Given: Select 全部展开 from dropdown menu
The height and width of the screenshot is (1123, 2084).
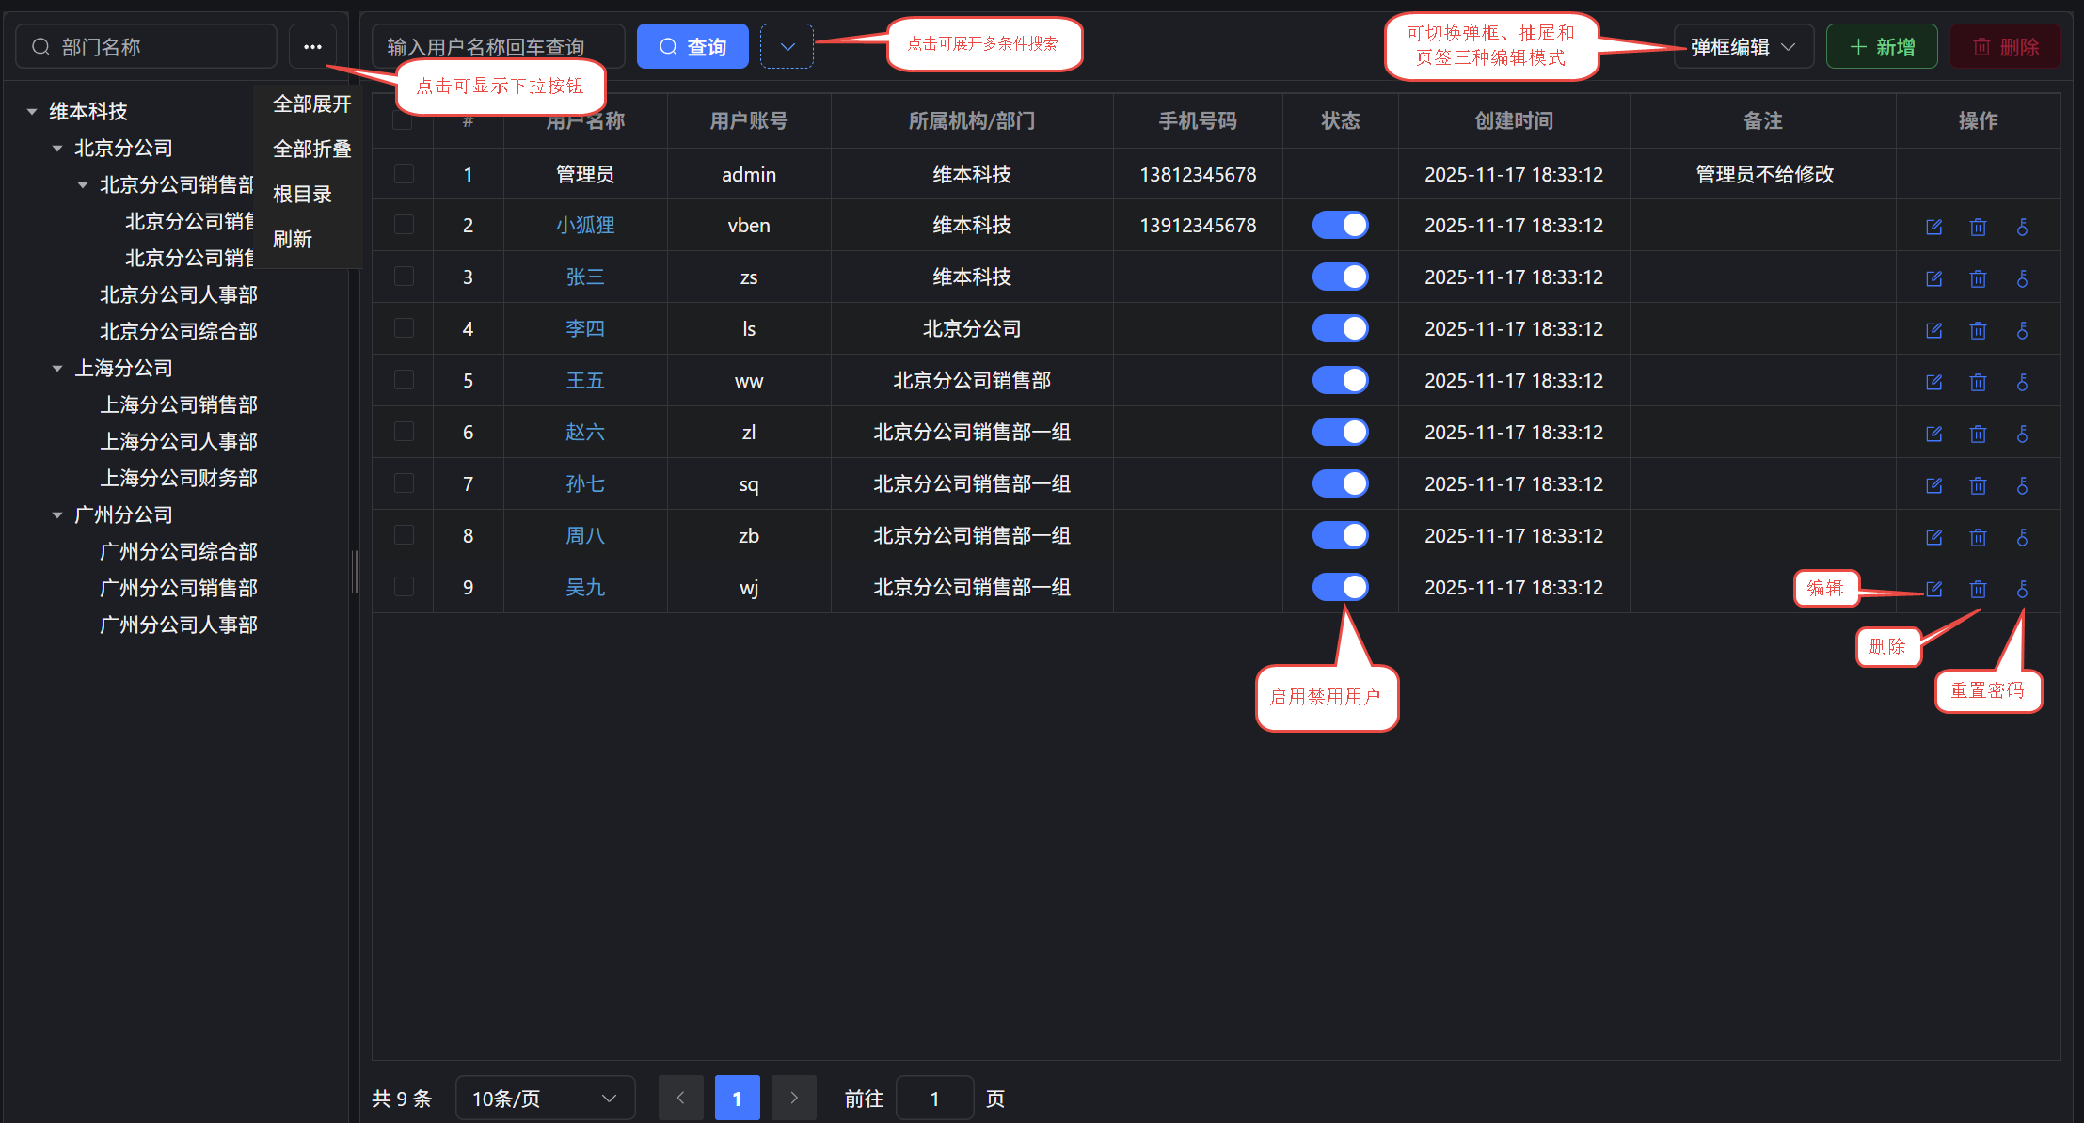Looking at the screenshot, I should 311,103.
